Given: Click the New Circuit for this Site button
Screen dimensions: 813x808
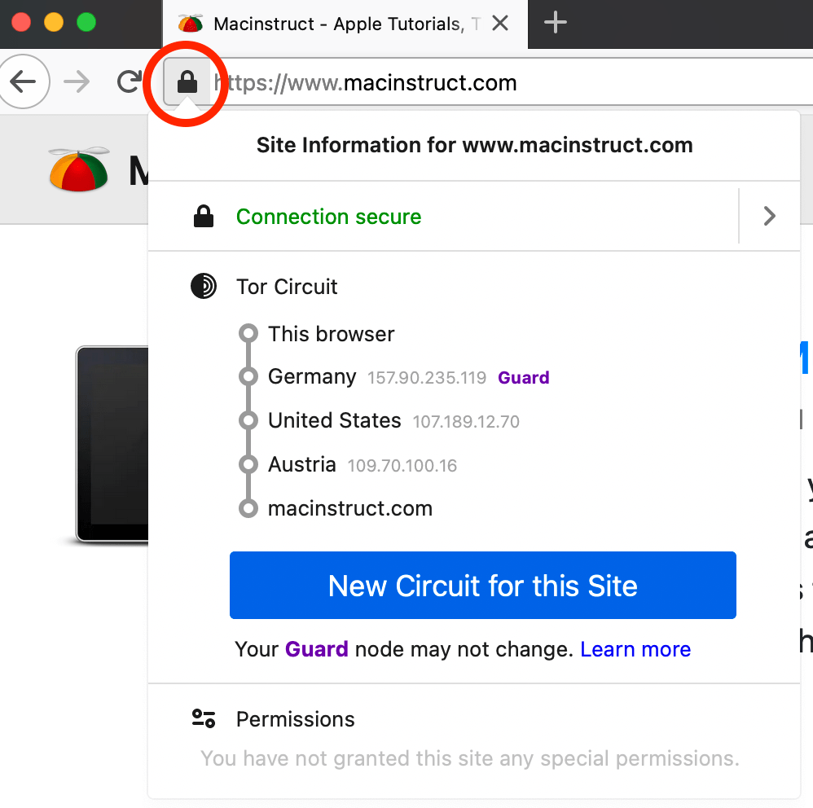Looking at the screenshot, I should (x=482, y=585).
